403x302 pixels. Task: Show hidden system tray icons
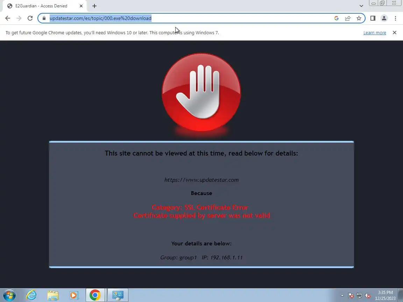tap(342, 296)
